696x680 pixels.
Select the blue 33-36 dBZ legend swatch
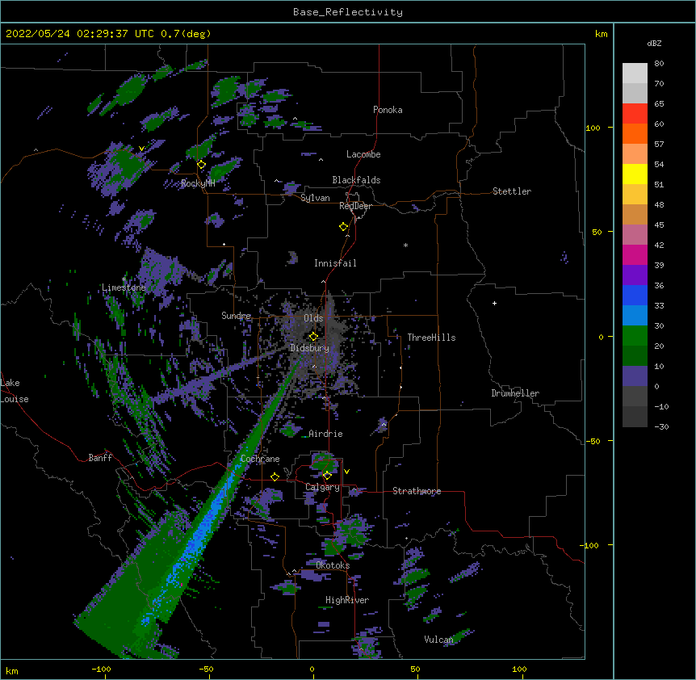pos(635,295)
